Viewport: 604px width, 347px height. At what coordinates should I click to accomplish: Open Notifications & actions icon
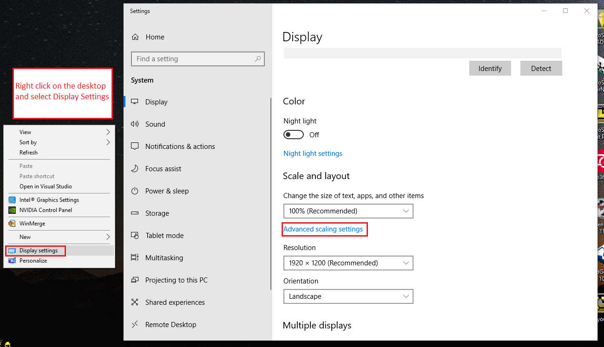tap(135, 147)
